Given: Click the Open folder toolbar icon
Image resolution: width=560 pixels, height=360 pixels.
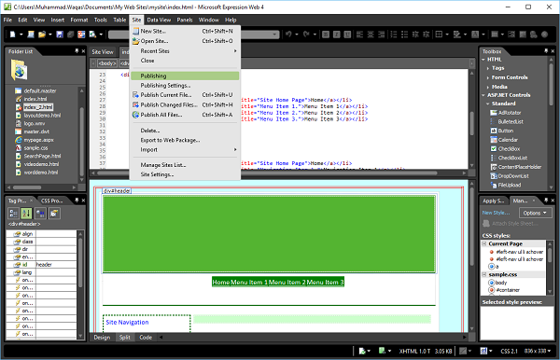Looking at the screenshot, I should click(42, 35).
